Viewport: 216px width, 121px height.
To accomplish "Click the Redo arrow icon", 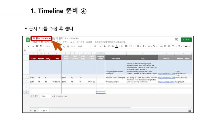I will pos(33,46).
